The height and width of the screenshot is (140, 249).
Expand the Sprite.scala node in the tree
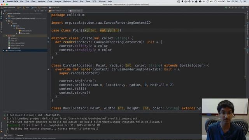click(16, 33)
